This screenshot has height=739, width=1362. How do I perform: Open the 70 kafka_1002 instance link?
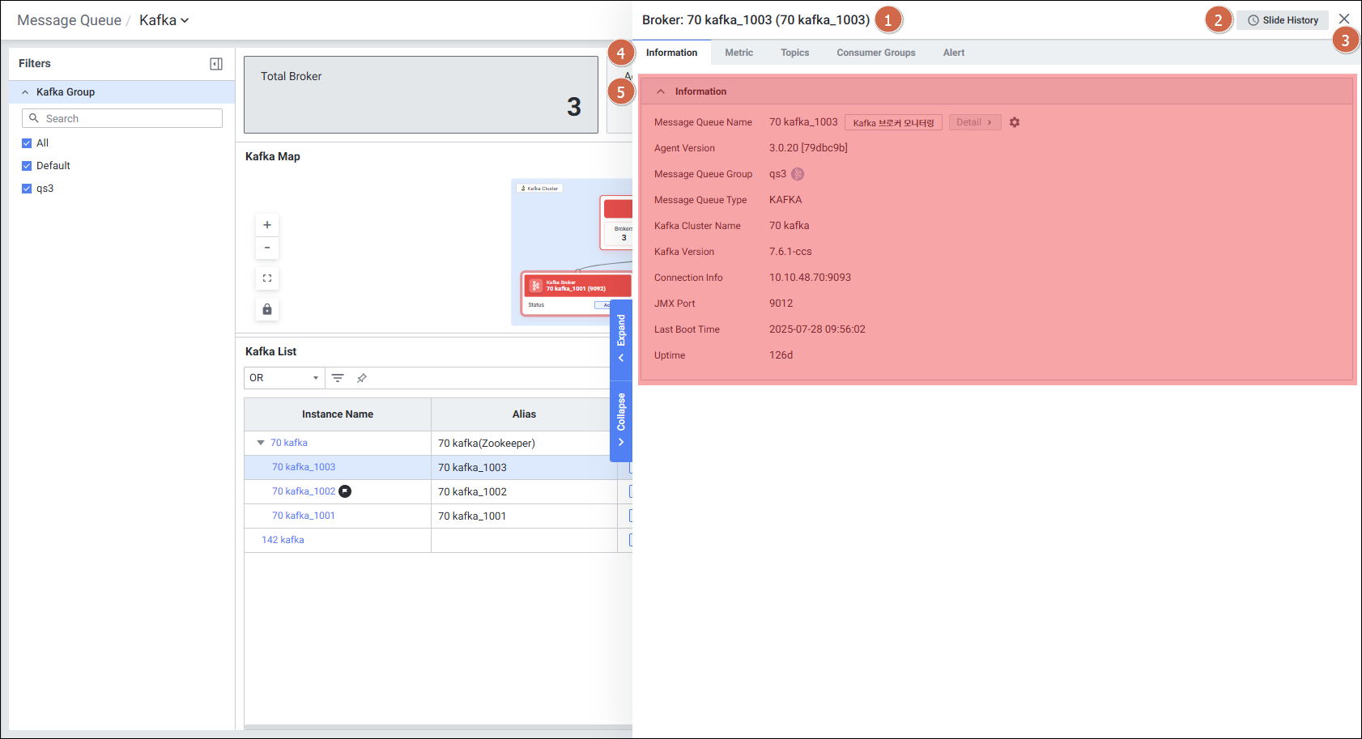tap(304, 491)
